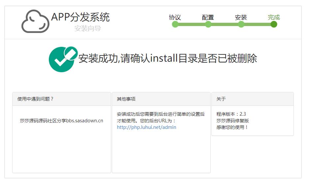Click the 协议 step label

click(x=175, y=17)
